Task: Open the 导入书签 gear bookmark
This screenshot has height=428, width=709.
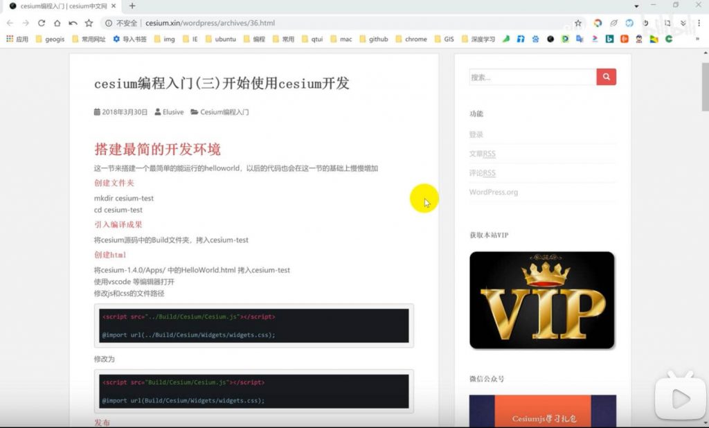Action: (x=129, y=39)
